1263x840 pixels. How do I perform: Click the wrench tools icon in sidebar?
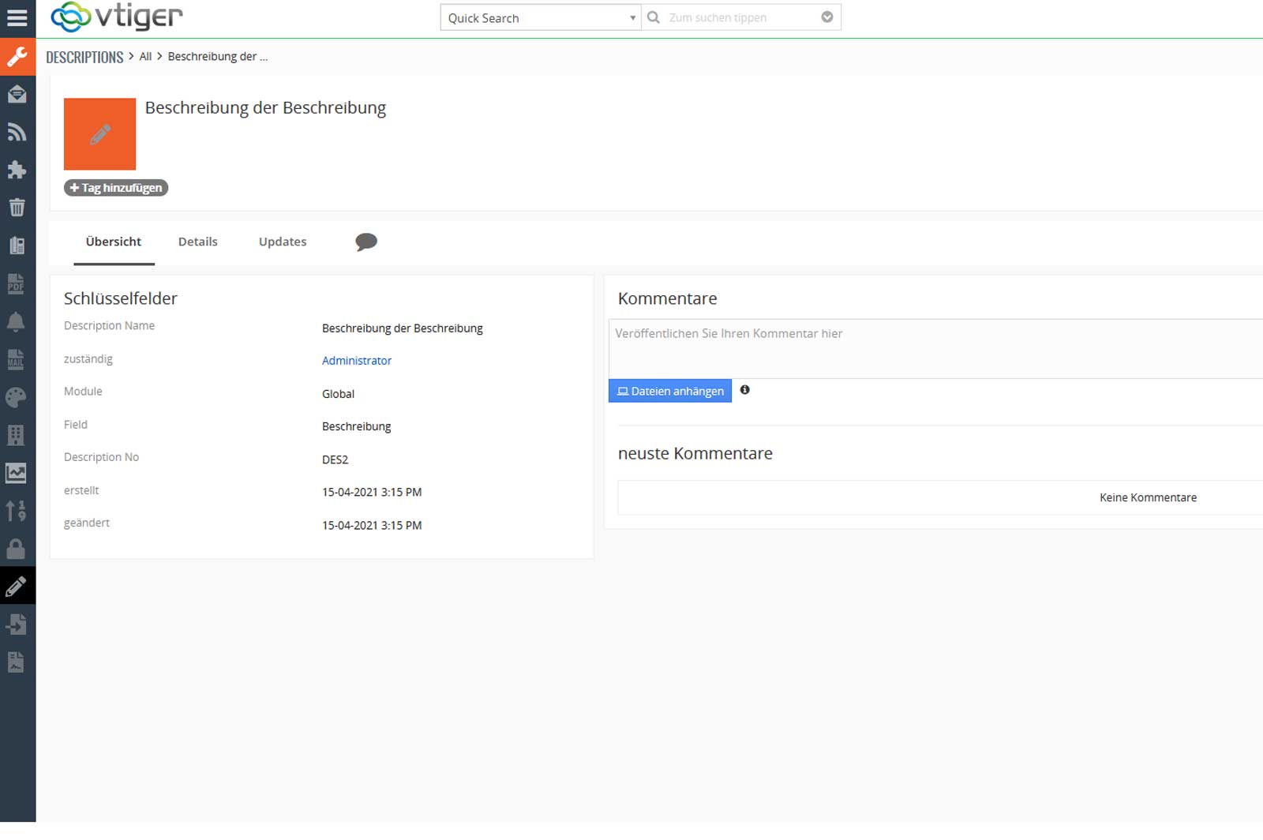pos(17,57)
